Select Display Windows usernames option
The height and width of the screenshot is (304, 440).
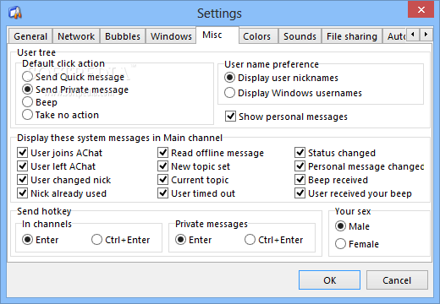[x=293, y=93]
